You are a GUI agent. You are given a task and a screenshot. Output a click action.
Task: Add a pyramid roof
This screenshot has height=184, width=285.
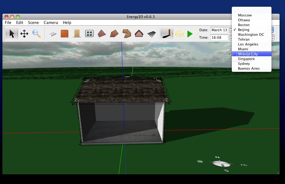click(102, 34)
